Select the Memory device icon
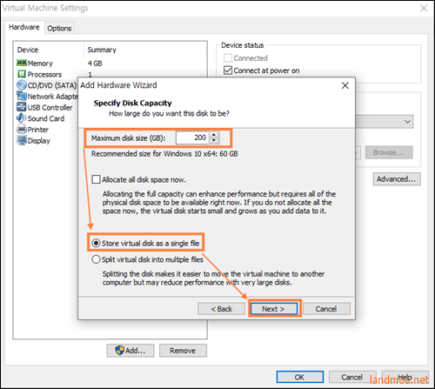Viewport: 435px width, 389px height. click(x=22, y=63)
